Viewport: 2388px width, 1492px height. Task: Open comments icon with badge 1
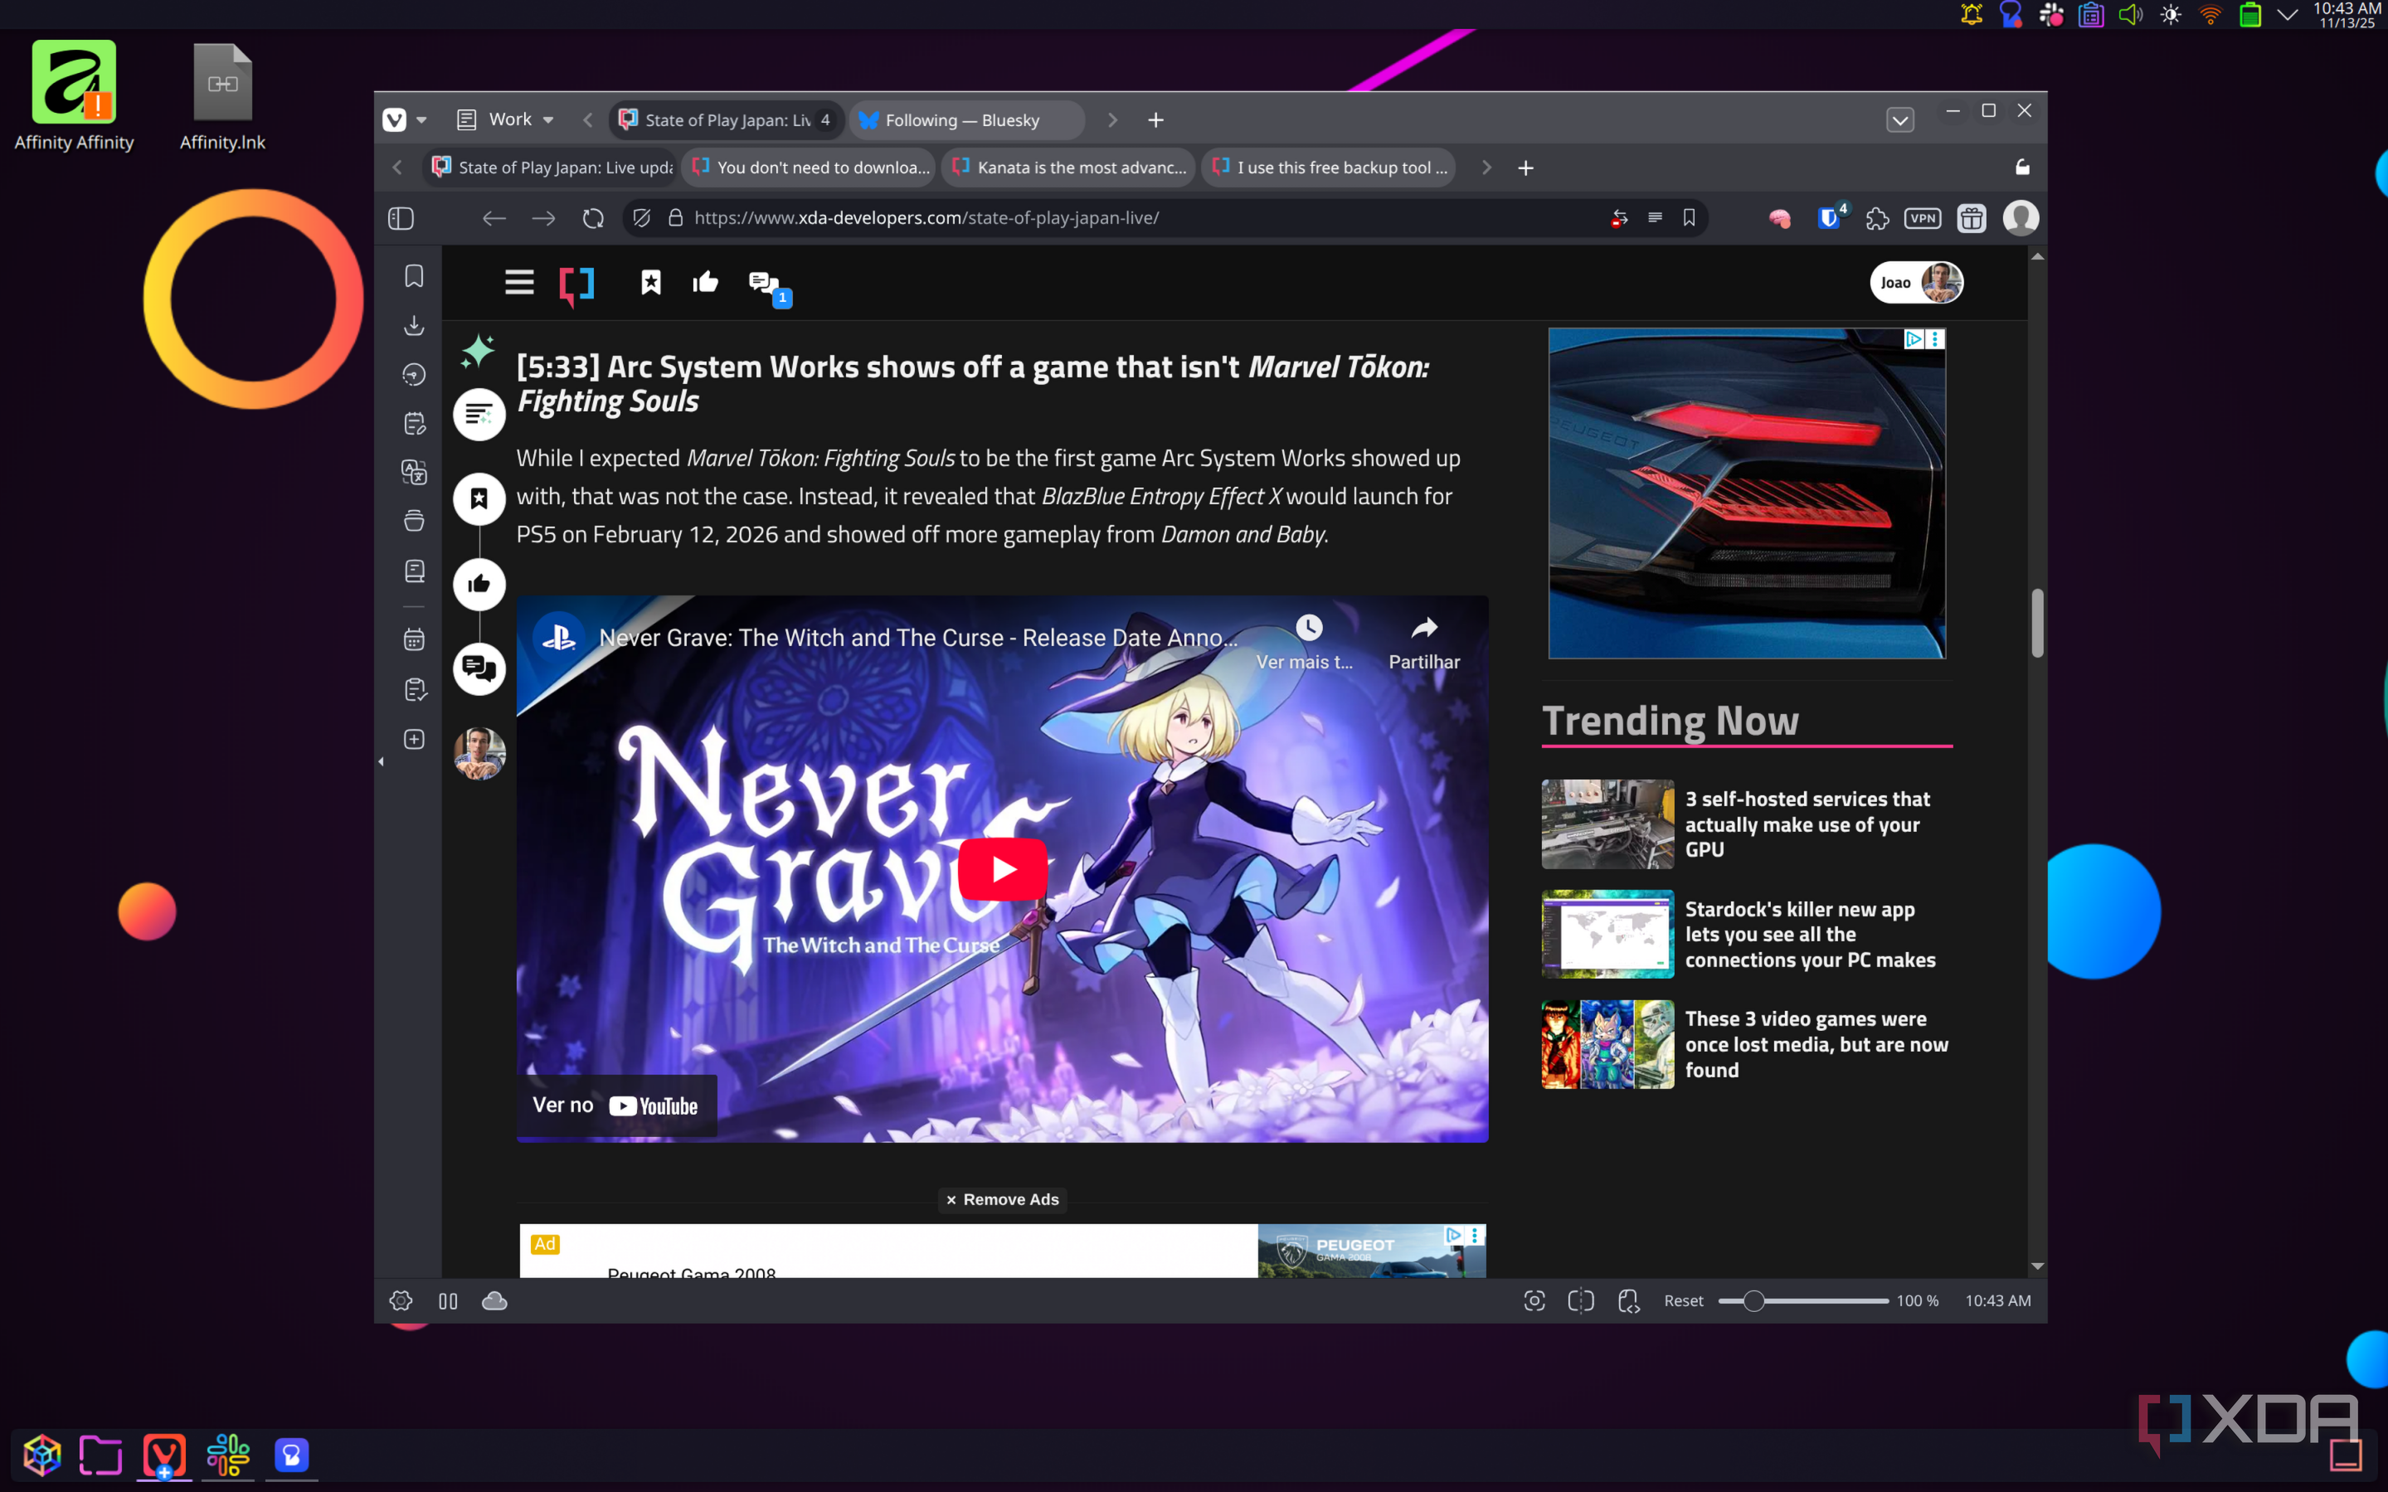coord(768,286)
